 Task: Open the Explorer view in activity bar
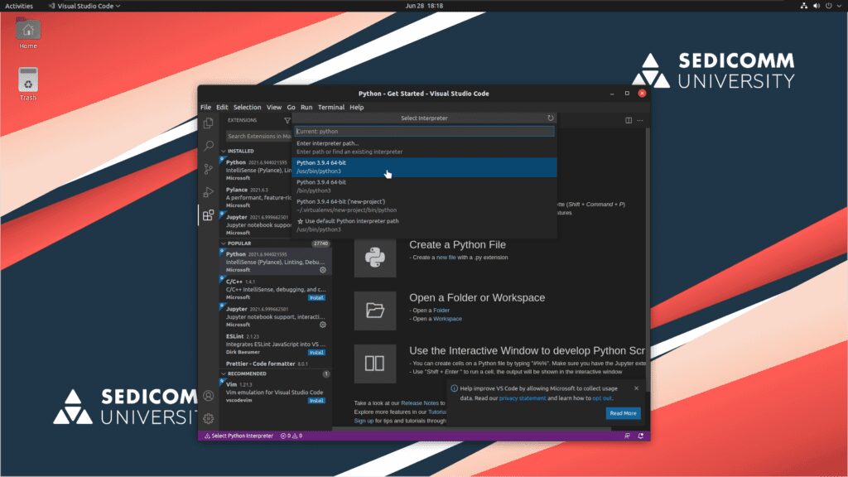click(x=209, y=123)
